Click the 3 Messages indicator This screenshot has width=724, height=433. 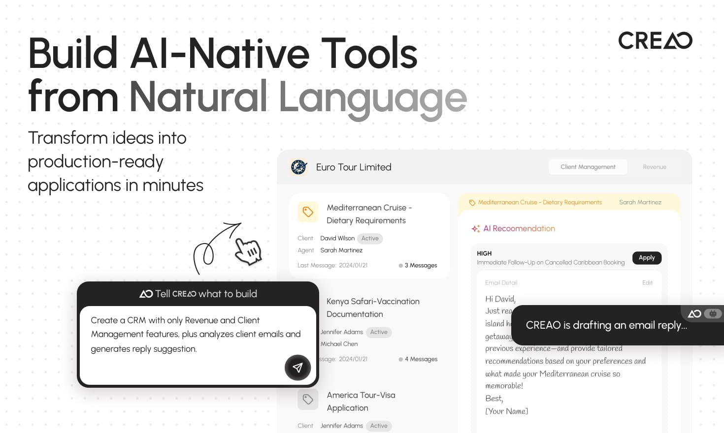pyautogui.click(x=418, y=266)
